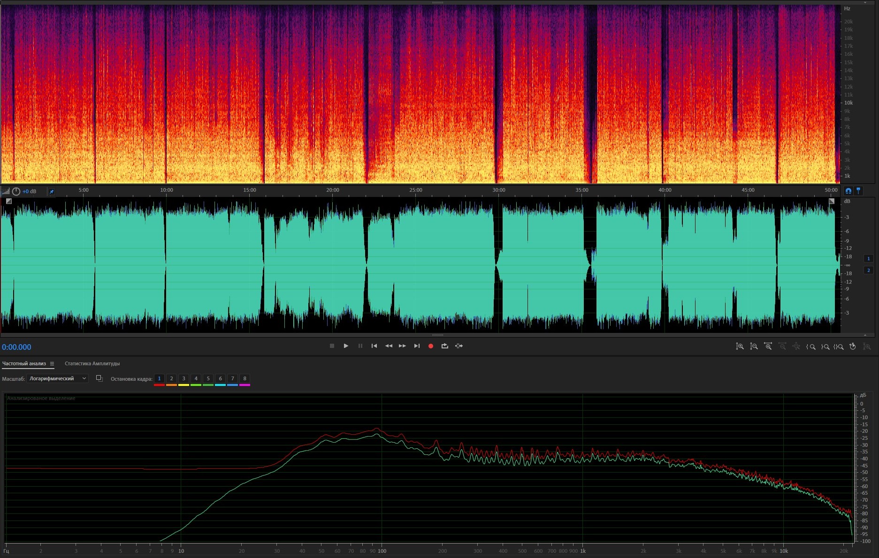Toggle hold frame button 7

(x=232, y=378)
